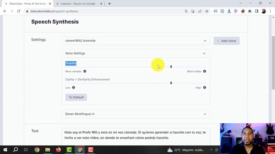
Task: Click the More stable info icon
Action: [x=205, y=71]
